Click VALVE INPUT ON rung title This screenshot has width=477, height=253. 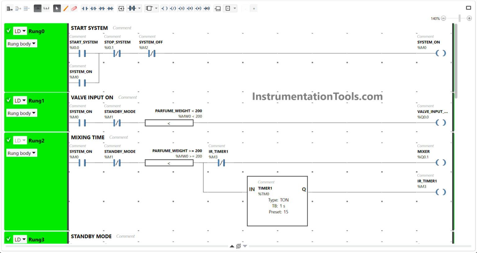[x=92, y=97]
